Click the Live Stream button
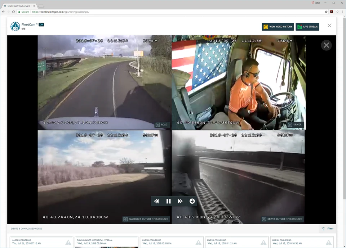This screenshot has width=346, height=248. point(307,27)
